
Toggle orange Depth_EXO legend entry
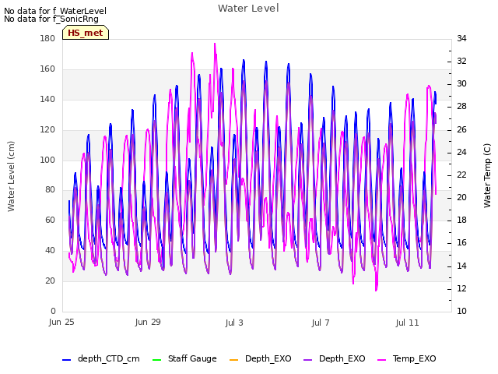(x=260, y=358)
